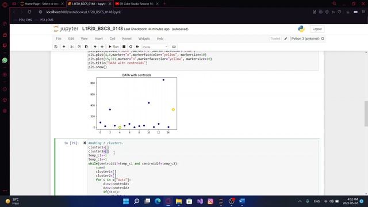Open WhatsApp in the browser sidebar
Screen dimensions: 368x207
5,60
